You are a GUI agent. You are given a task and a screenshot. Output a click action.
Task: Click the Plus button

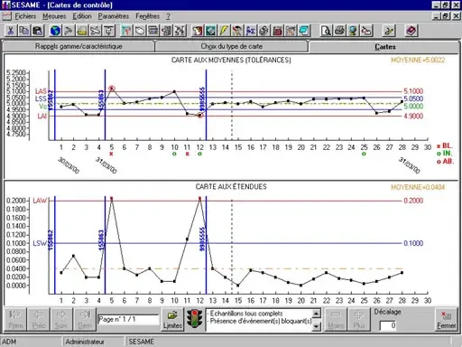(x=359, y=320)
